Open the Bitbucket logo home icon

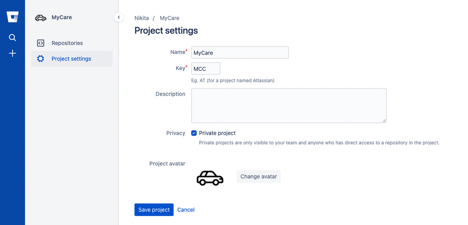(x=13, y=17)
